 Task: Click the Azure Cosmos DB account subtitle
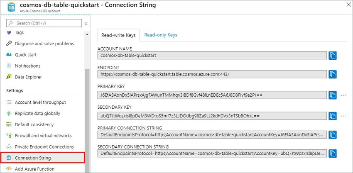click(40, 10)
